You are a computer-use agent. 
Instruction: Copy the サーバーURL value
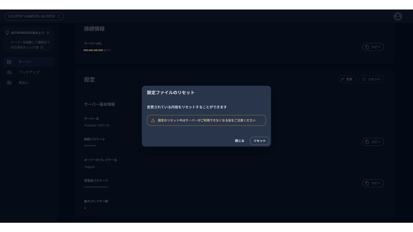(373, 47)
